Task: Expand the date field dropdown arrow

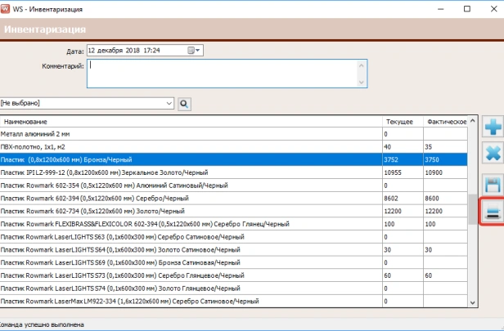Action: click(x=198, y=51)
